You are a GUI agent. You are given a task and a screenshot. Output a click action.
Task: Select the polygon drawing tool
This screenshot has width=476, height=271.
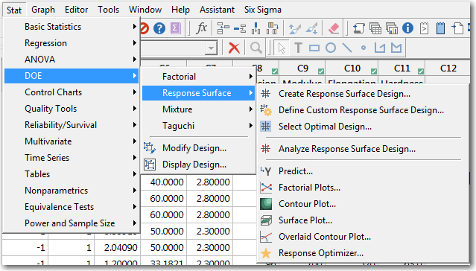[396, 48]
